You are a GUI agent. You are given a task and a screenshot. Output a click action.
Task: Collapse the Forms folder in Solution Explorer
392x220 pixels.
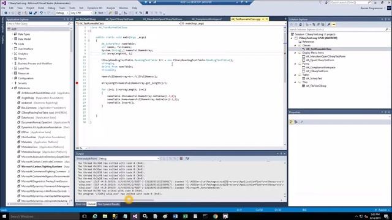click(295, 64)
